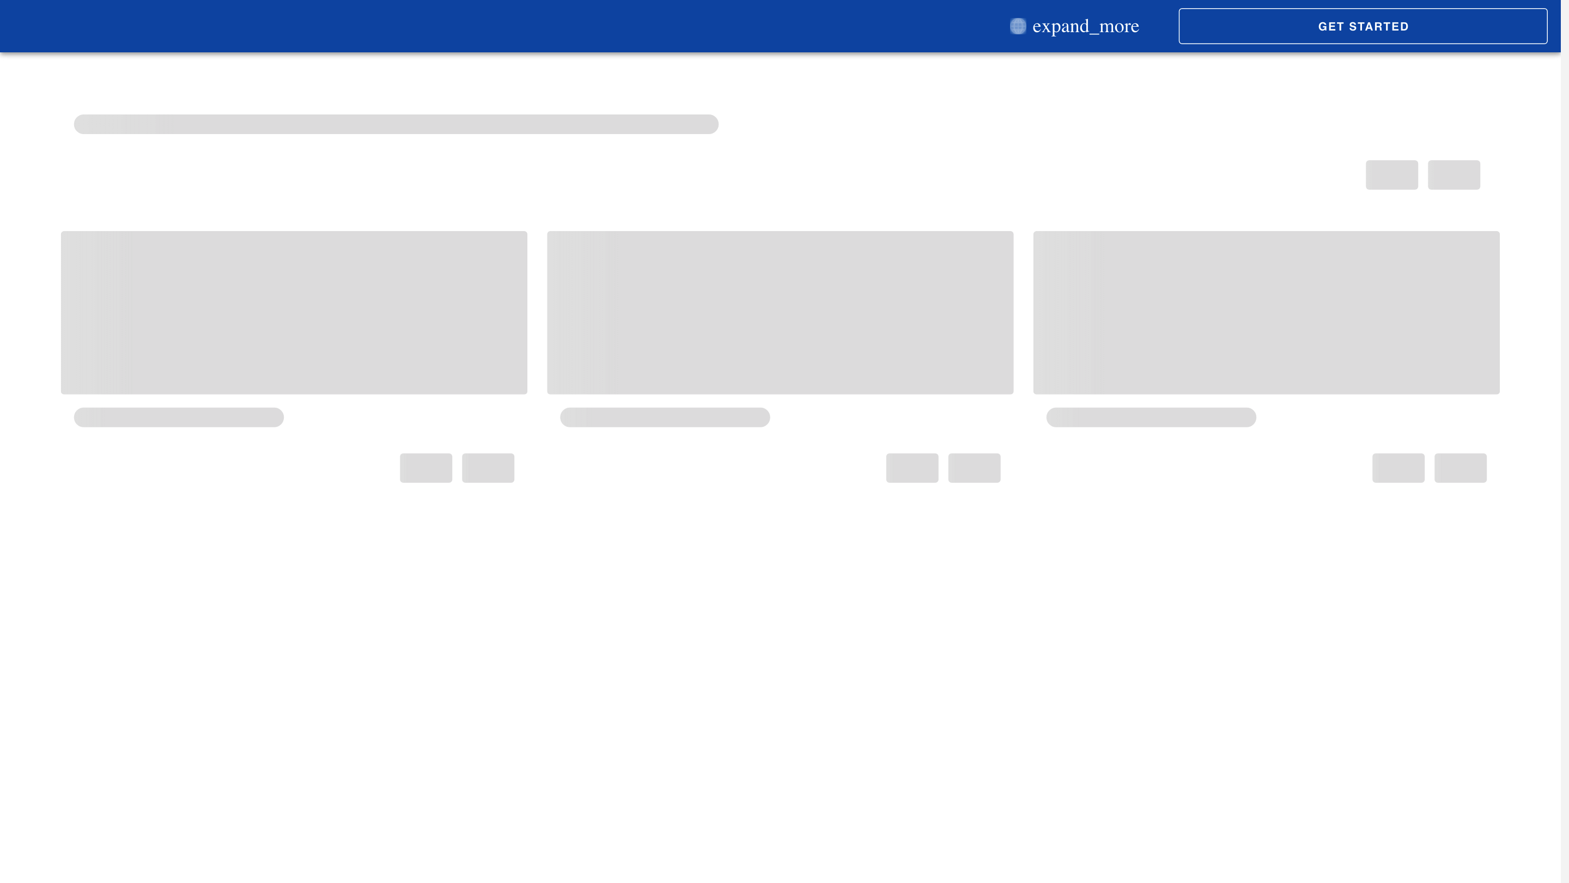The width and height of the screenshot is (1569, 883).
Task: Click the second small button under right card
Action: pos(1460,468)
